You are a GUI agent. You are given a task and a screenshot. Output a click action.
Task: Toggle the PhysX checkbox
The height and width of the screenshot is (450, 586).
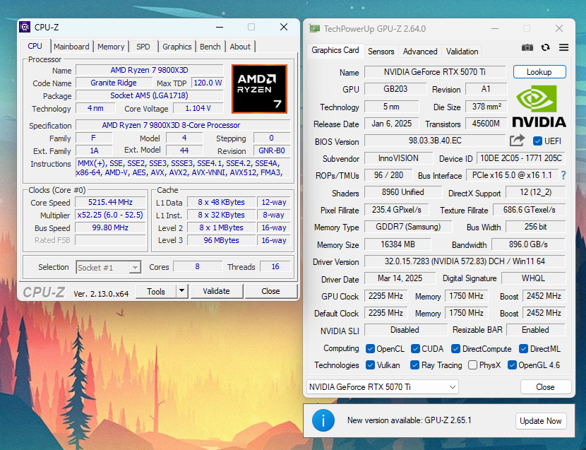click(472, 365)
